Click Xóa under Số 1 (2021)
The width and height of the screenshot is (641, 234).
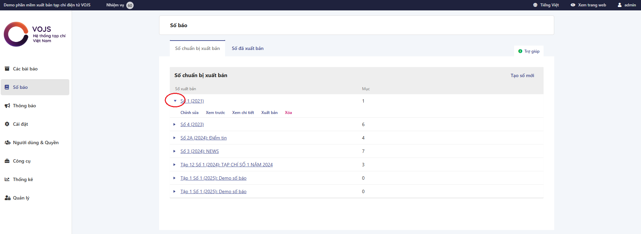288,113
